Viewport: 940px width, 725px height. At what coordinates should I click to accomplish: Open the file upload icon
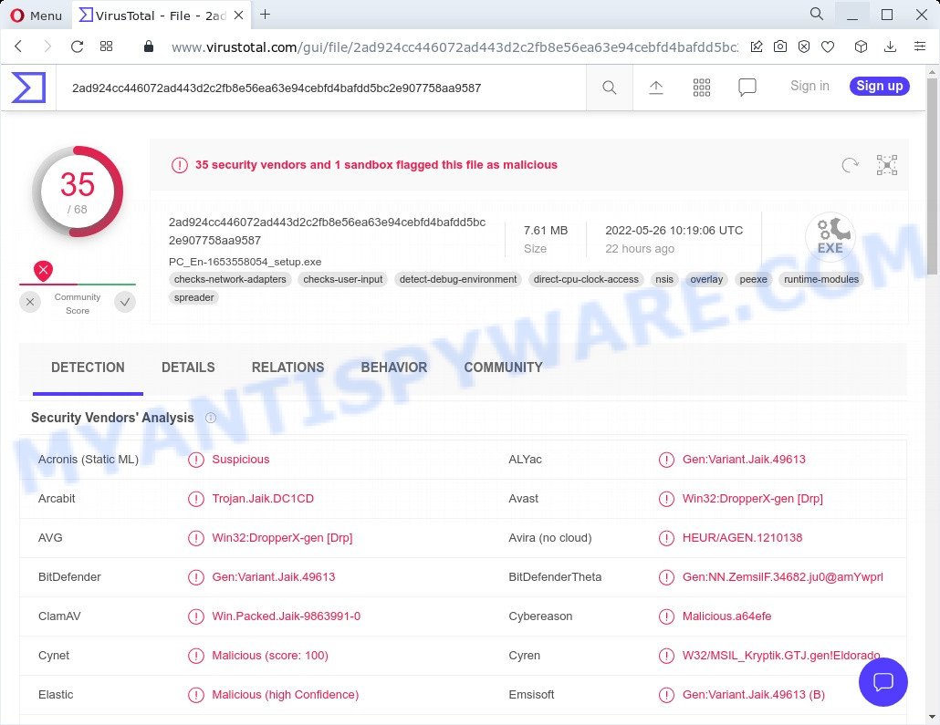click(x=655, y=87)
